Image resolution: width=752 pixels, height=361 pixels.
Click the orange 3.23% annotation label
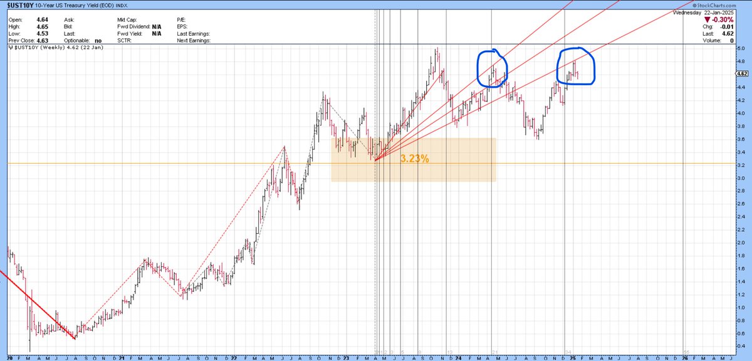click(x=415, y=159)
